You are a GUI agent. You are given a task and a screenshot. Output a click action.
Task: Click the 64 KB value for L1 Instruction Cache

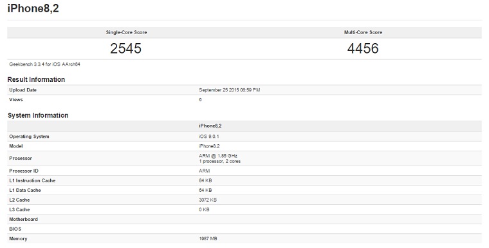pyautogui.click(x=205, y=180)
